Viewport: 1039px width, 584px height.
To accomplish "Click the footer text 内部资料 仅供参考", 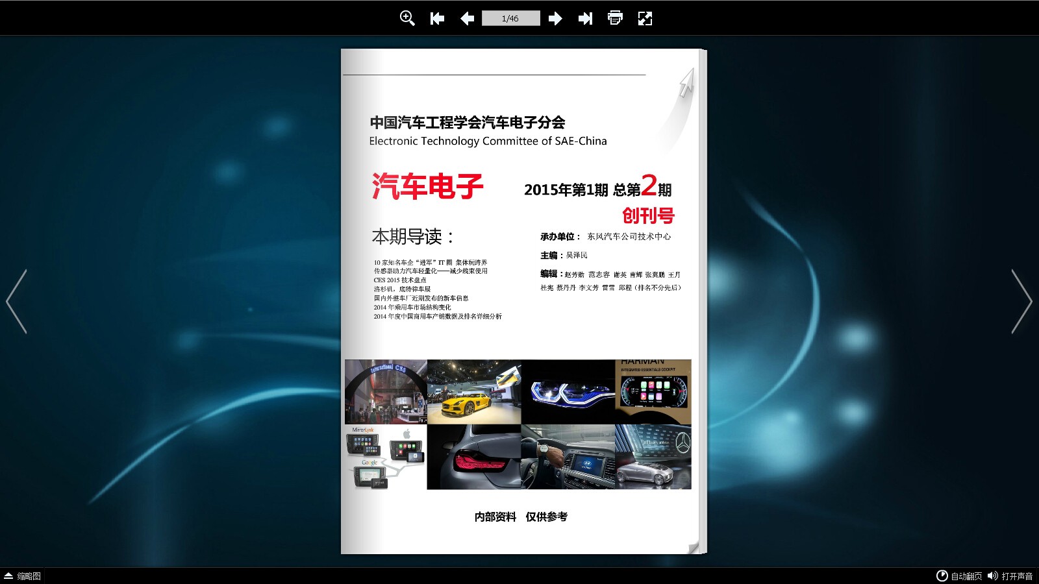I will click(521, 517).
